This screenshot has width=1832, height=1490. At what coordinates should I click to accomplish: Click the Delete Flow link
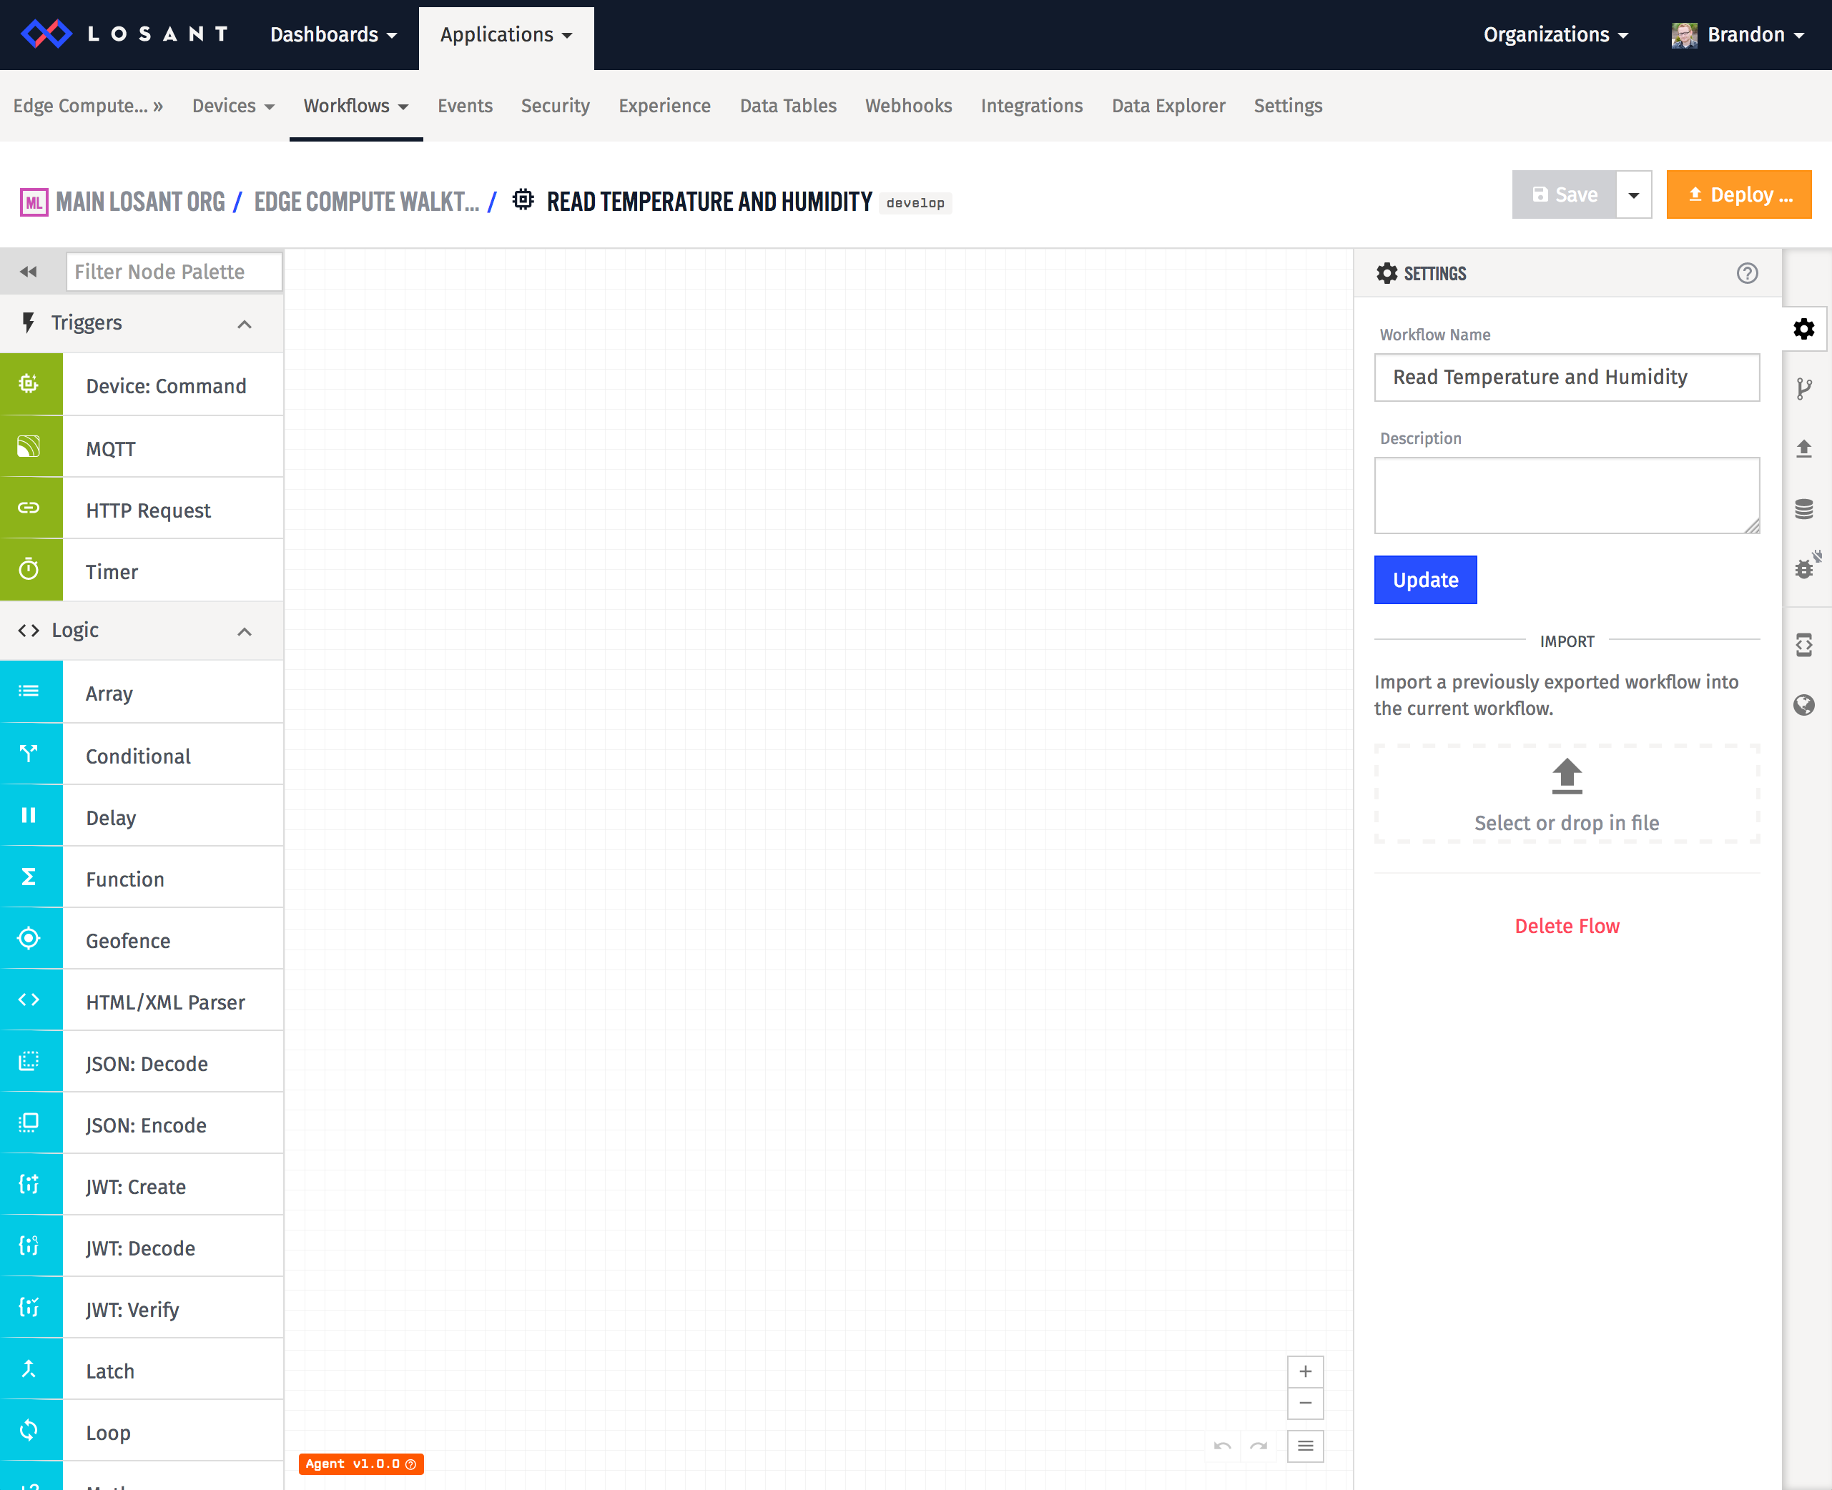1567,924
